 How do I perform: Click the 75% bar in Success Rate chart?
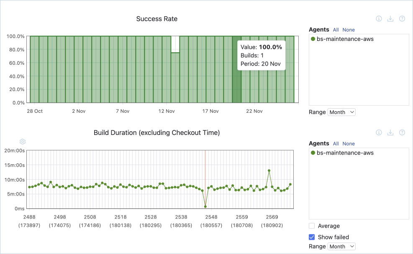(x=175, y=77)
